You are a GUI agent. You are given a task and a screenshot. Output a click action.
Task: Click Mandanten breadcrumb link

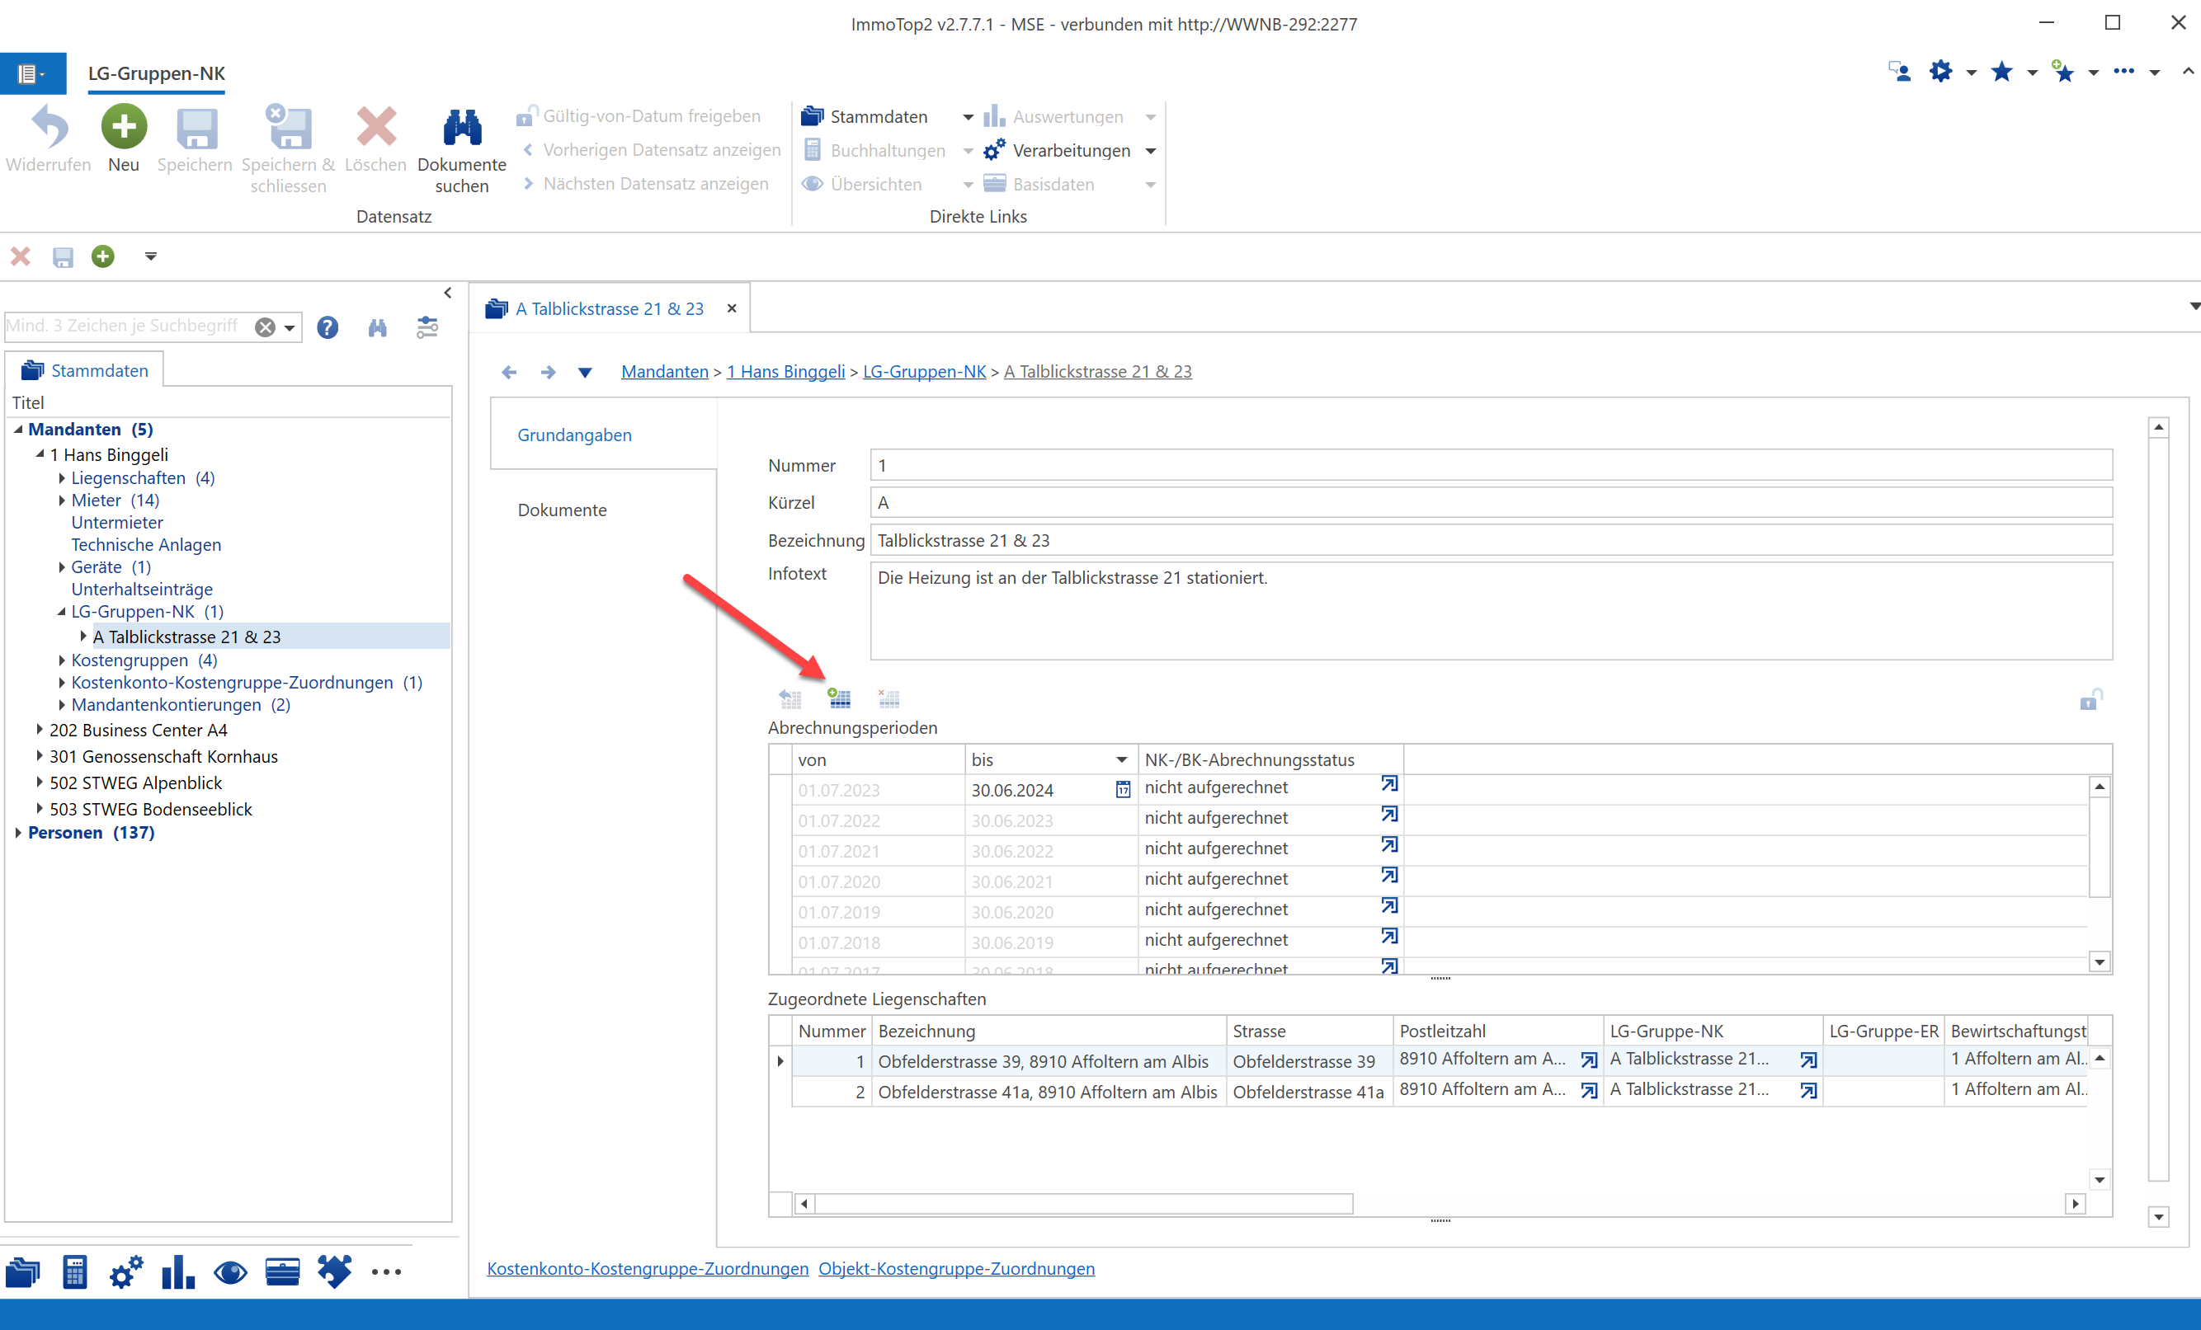coord(664,371)
